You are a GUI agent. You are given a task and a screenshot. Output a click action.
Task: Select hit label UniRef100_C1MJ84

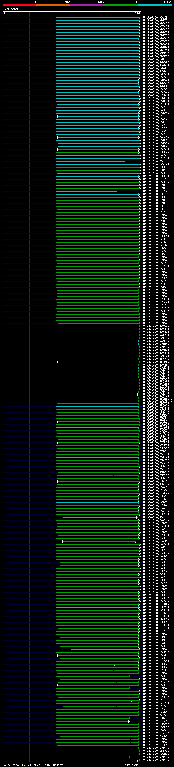[156, 104]
